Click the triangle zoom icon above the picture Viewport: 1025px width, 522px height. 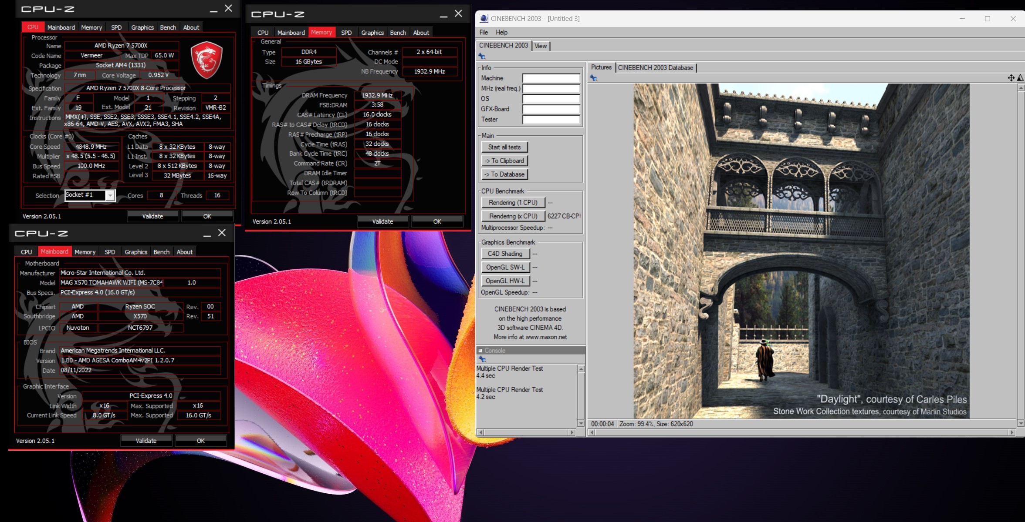(1020, 78)
